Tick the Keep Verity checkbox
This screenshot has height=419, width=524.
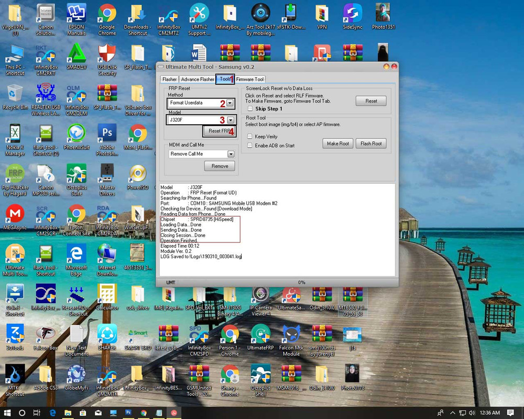249,136
